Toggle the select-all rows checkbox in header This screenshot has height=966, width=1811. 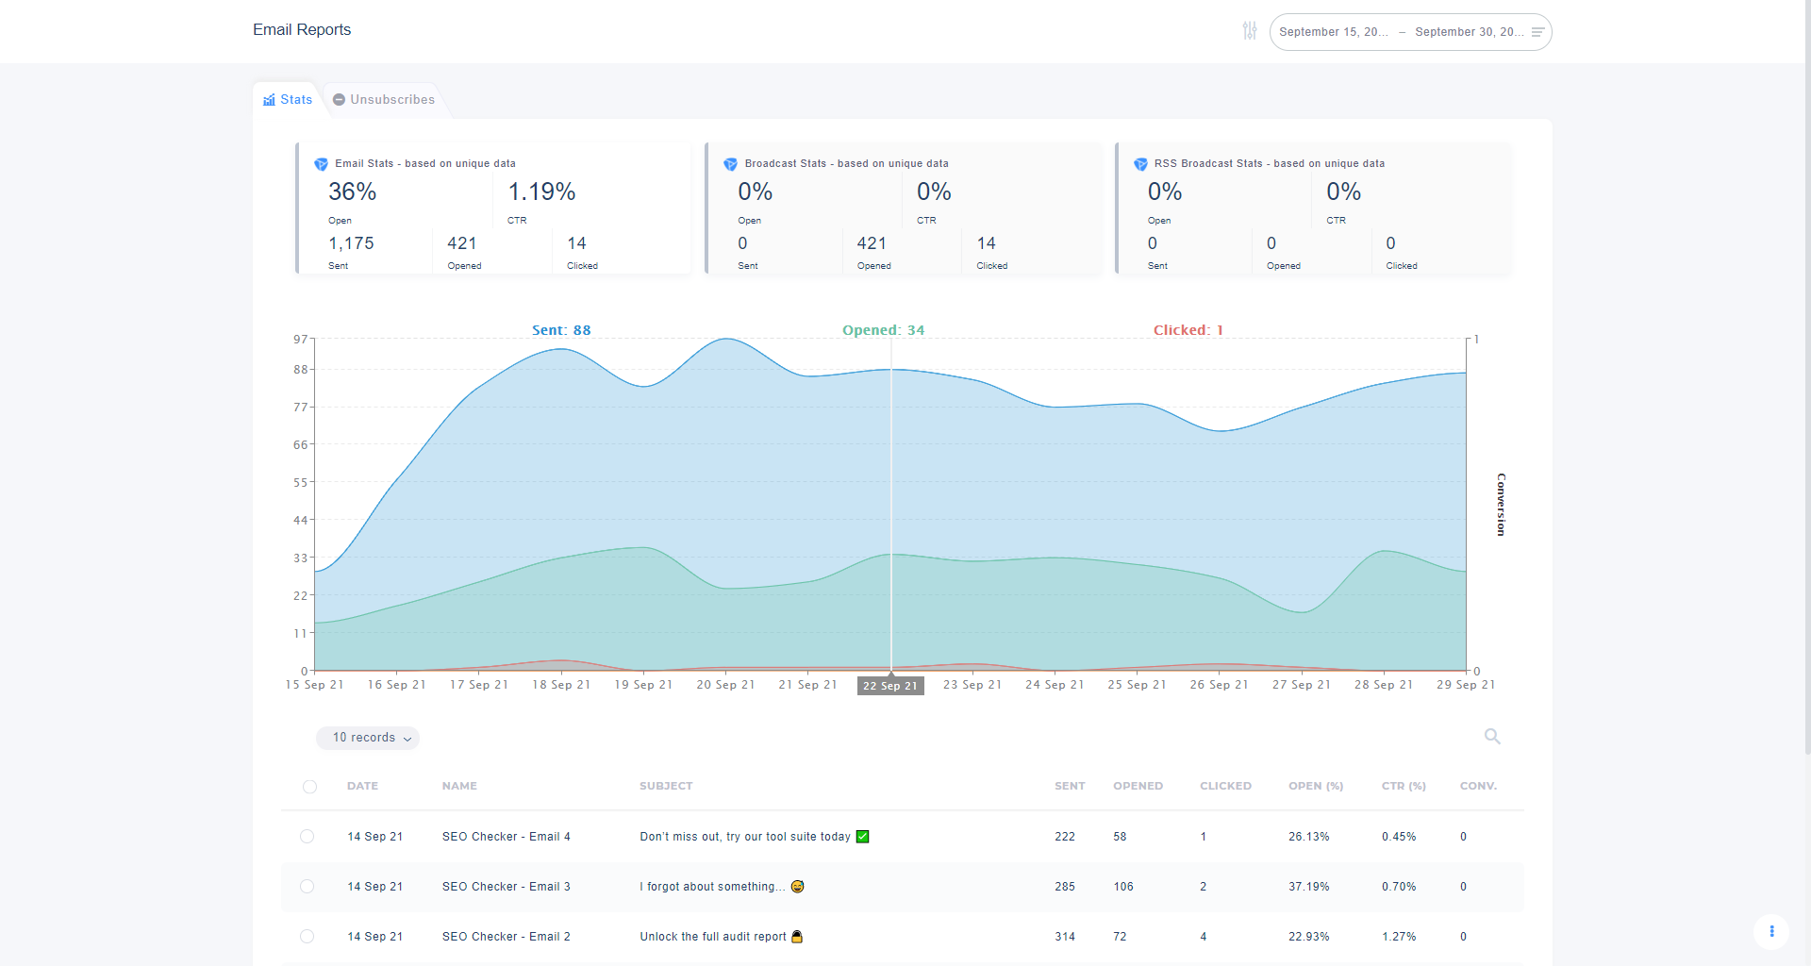coord(309,787)
